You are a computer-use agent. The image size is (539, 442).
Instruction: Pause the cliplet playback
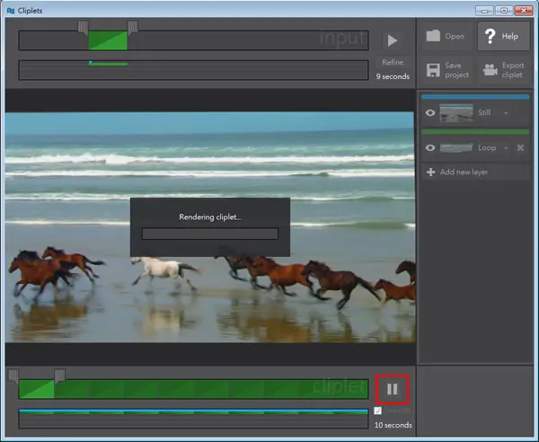click(393, 389)
